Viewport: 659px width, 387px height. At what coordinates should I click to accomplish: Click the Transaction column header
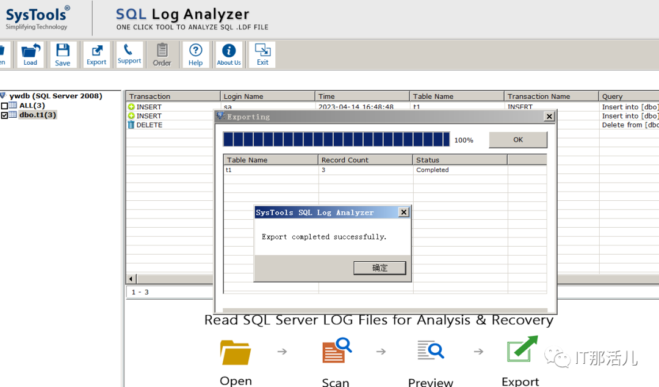[x=173, y=96]
